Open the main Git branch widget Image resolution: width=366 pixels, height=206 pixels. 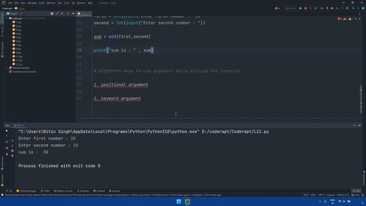coord(356,195)
